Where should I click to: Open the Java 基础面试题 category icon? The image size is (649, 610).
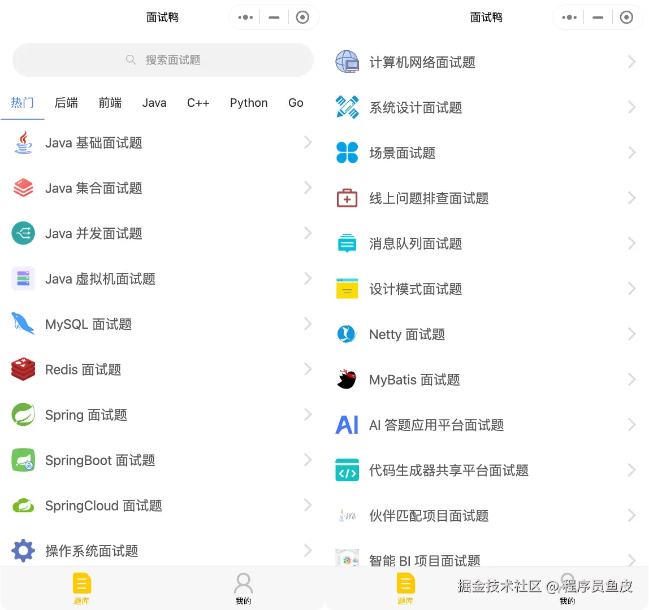pos(23,142)
